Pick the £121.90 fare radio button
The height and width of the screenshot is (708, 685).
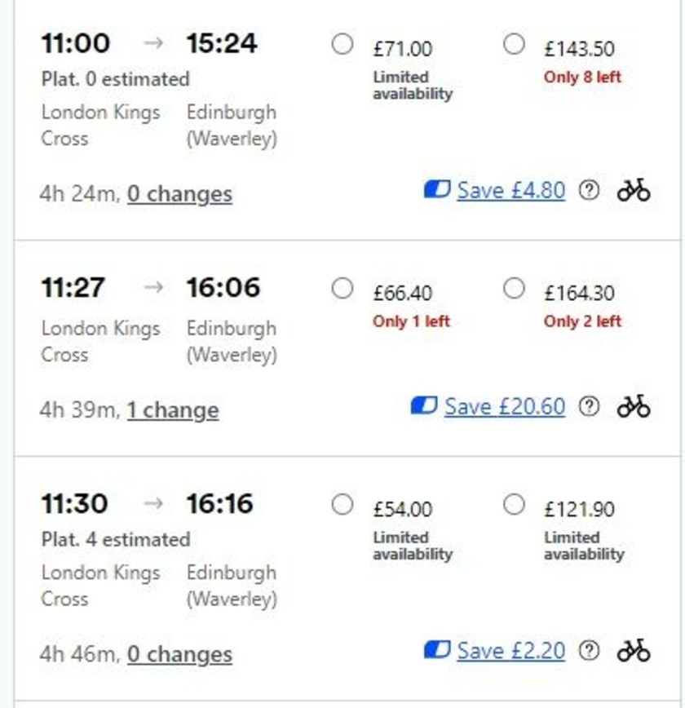click(x=514, y=505)
